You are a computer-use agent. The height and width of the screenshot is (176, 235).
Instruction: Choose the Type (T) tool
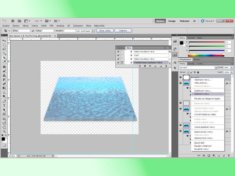click(4, 105)
